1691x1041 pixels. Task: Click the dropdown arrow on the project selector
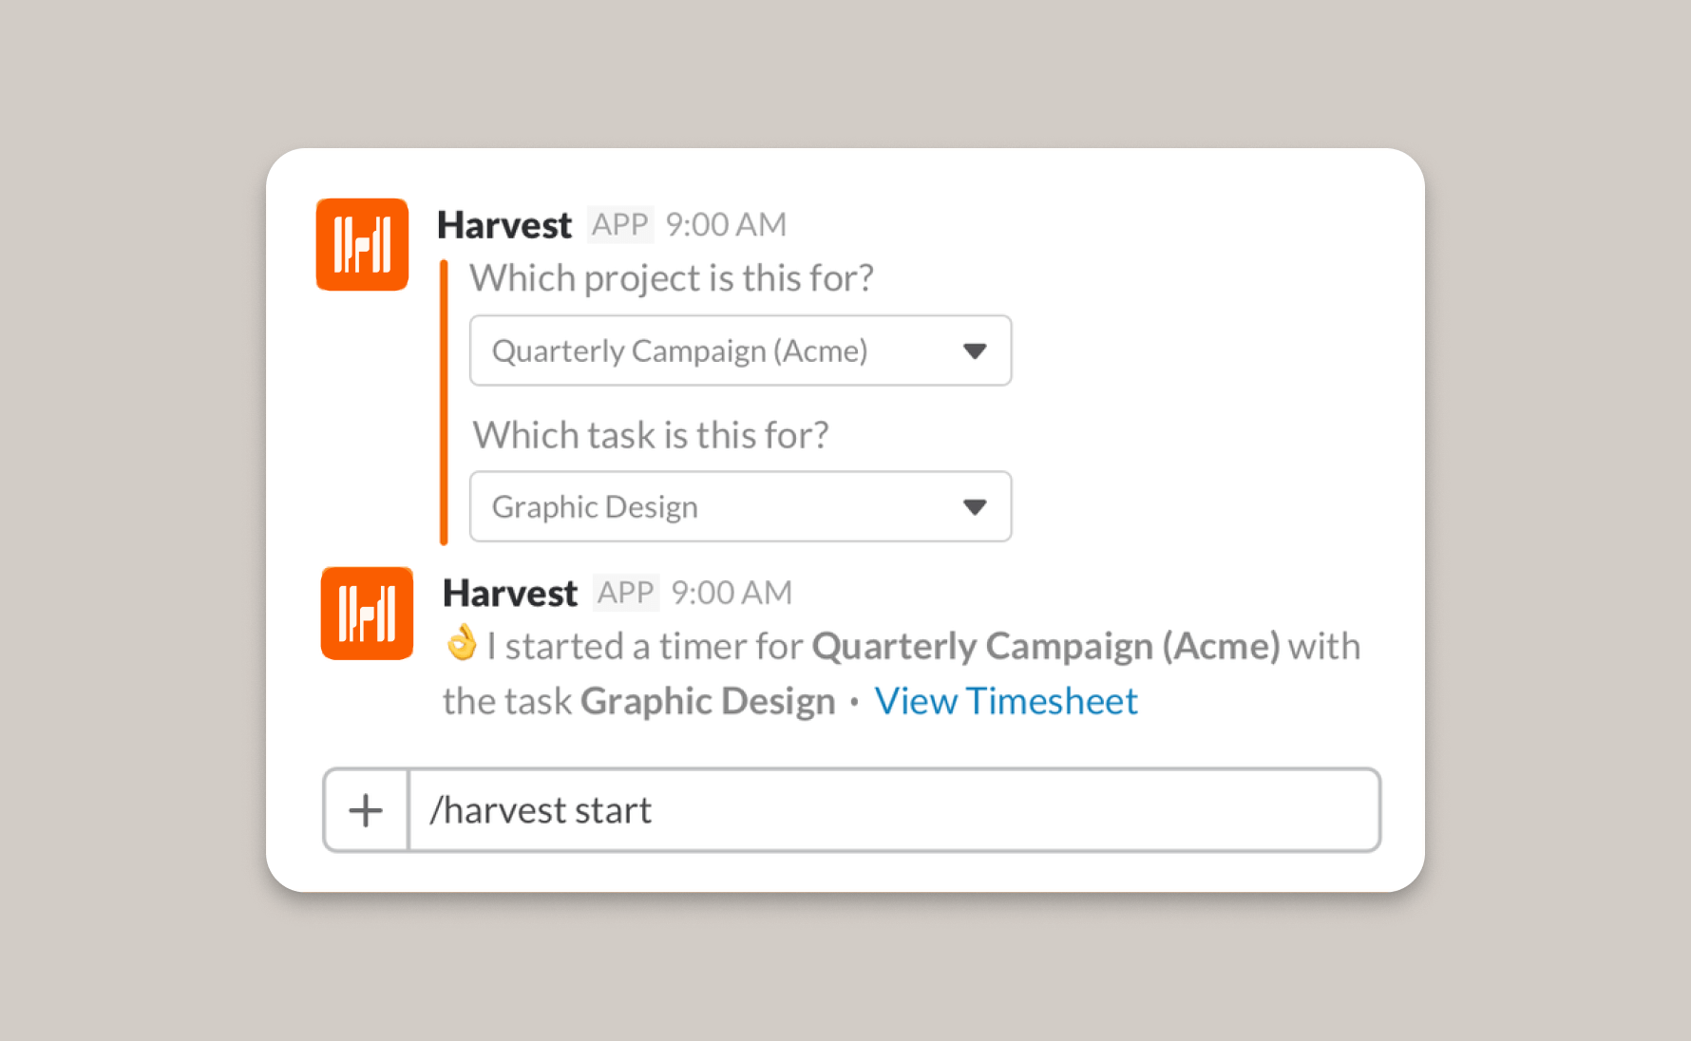point(976,350)
